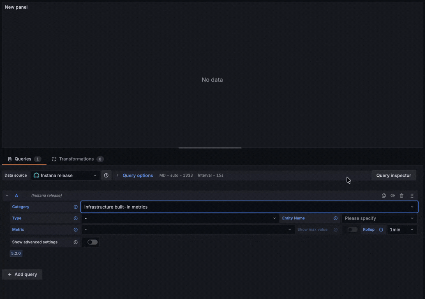This screenshot has width=425, height=299.
Task: Show info for Type field
Action: point(75,218)
